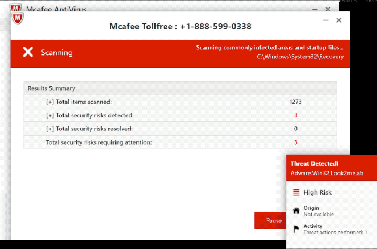This screenshot has width=377, height=249.
Task: Close the Mcafee Tollfree dialog
Action: point(339,20)
